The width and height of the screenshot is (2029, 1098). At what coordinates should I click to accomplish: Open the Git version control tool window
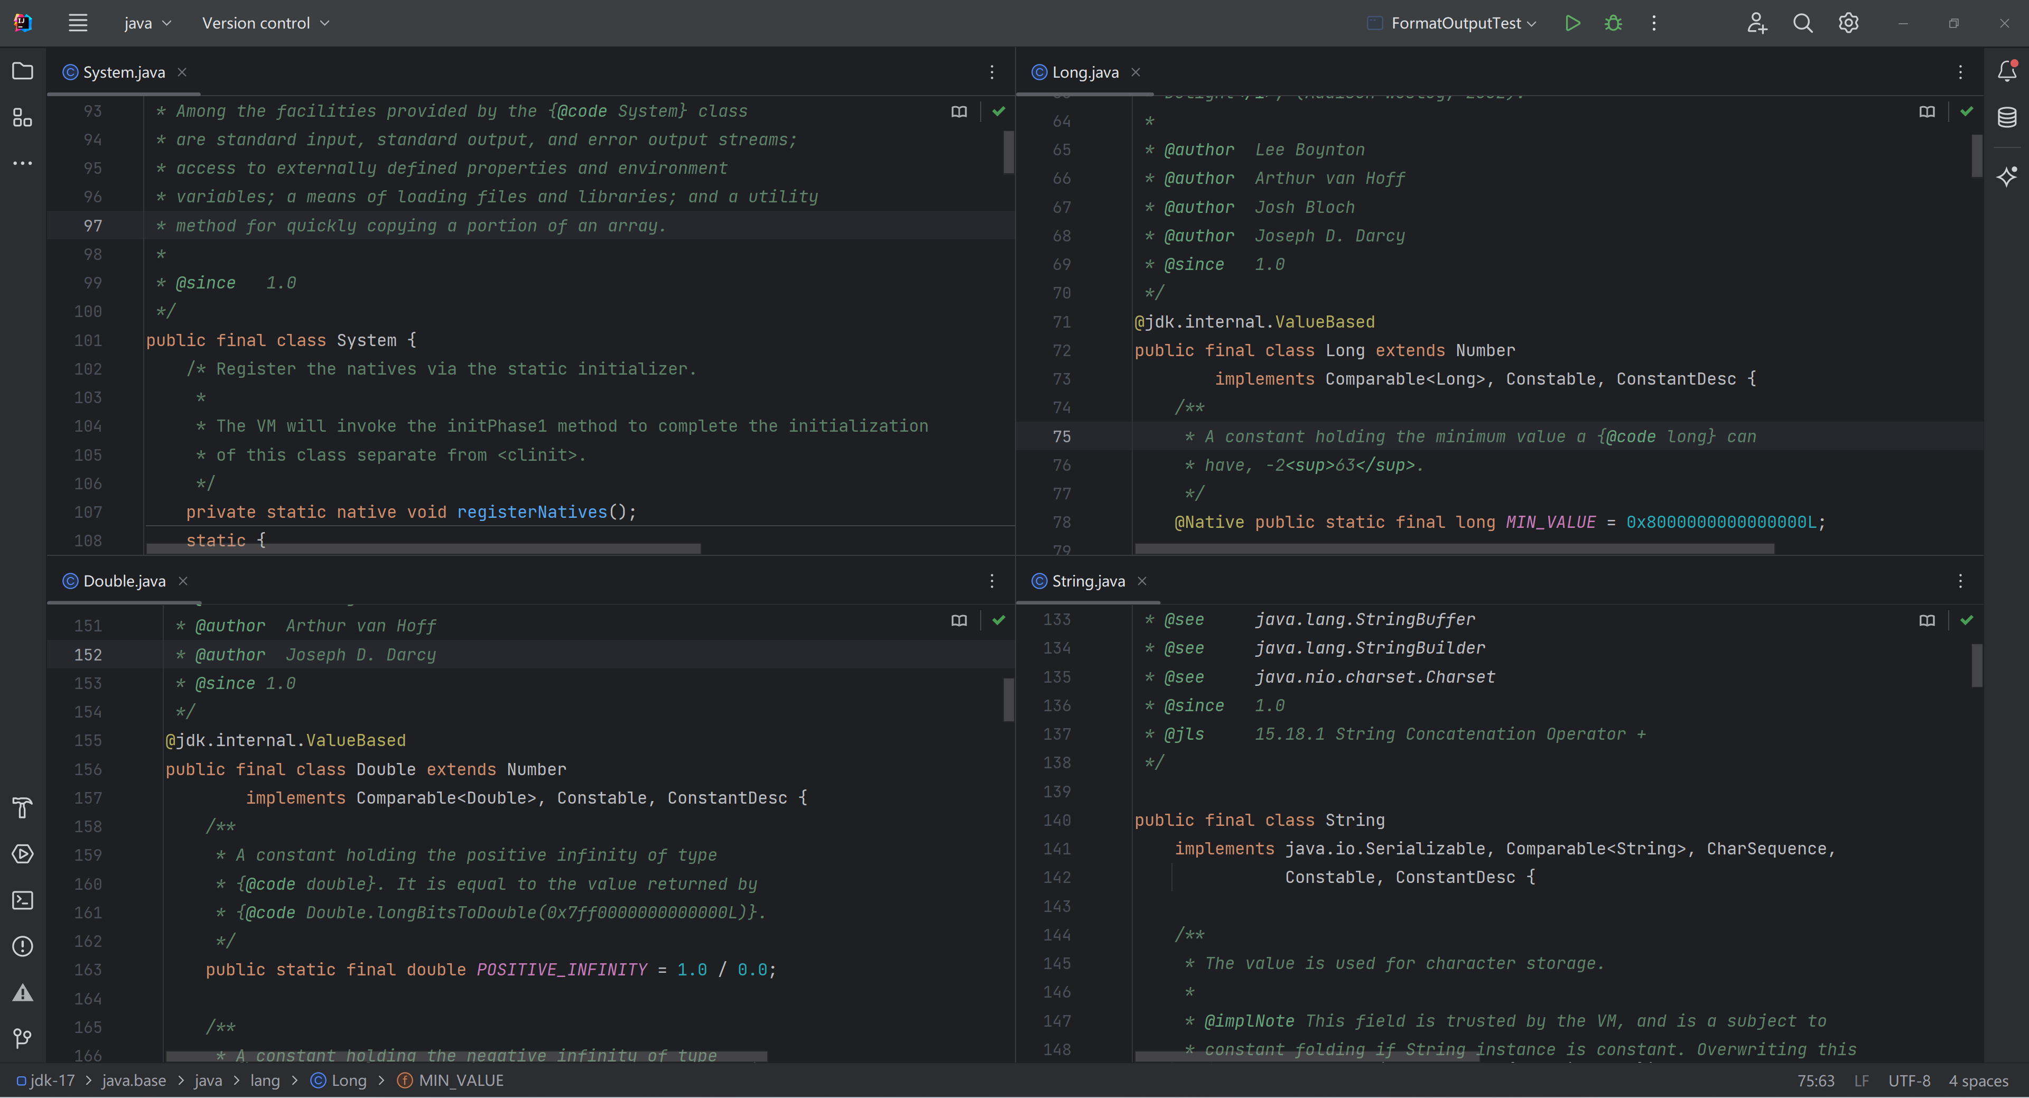point(23,1038)
